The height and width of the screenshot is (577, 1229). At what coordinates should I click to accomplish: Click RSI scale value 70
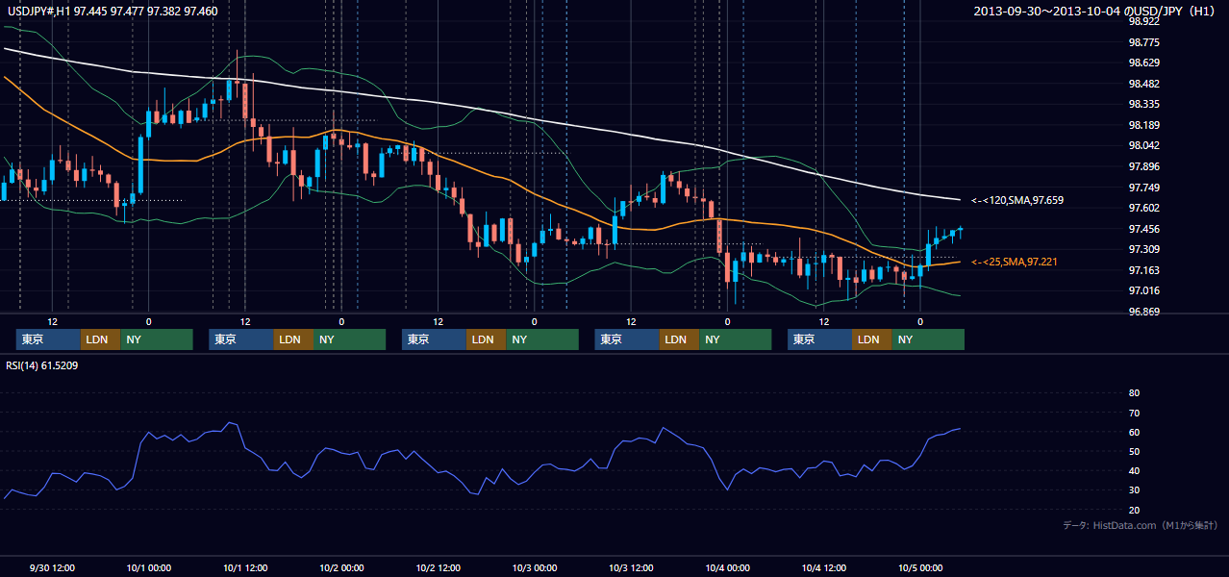1134,413
